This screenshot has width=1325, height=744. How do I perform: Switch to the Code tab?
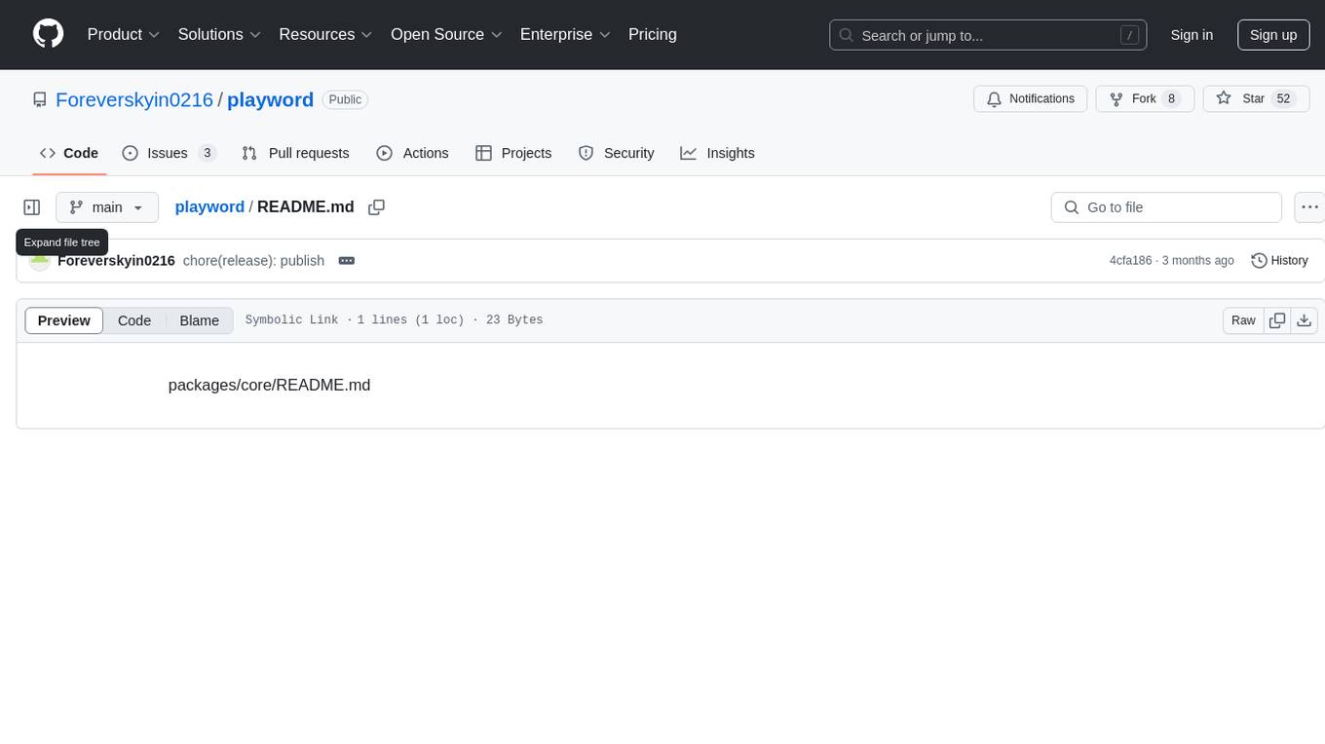point(69,153)
